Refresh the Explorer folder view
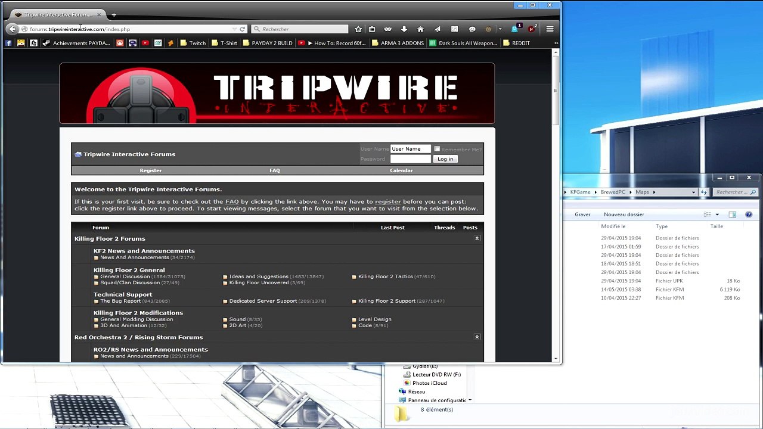 coord(704,192)
